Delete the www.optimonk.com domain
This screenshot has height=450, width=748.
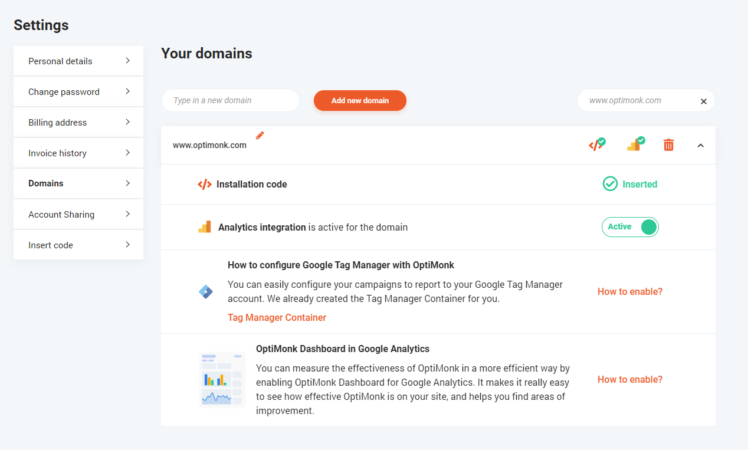point(668,144)
